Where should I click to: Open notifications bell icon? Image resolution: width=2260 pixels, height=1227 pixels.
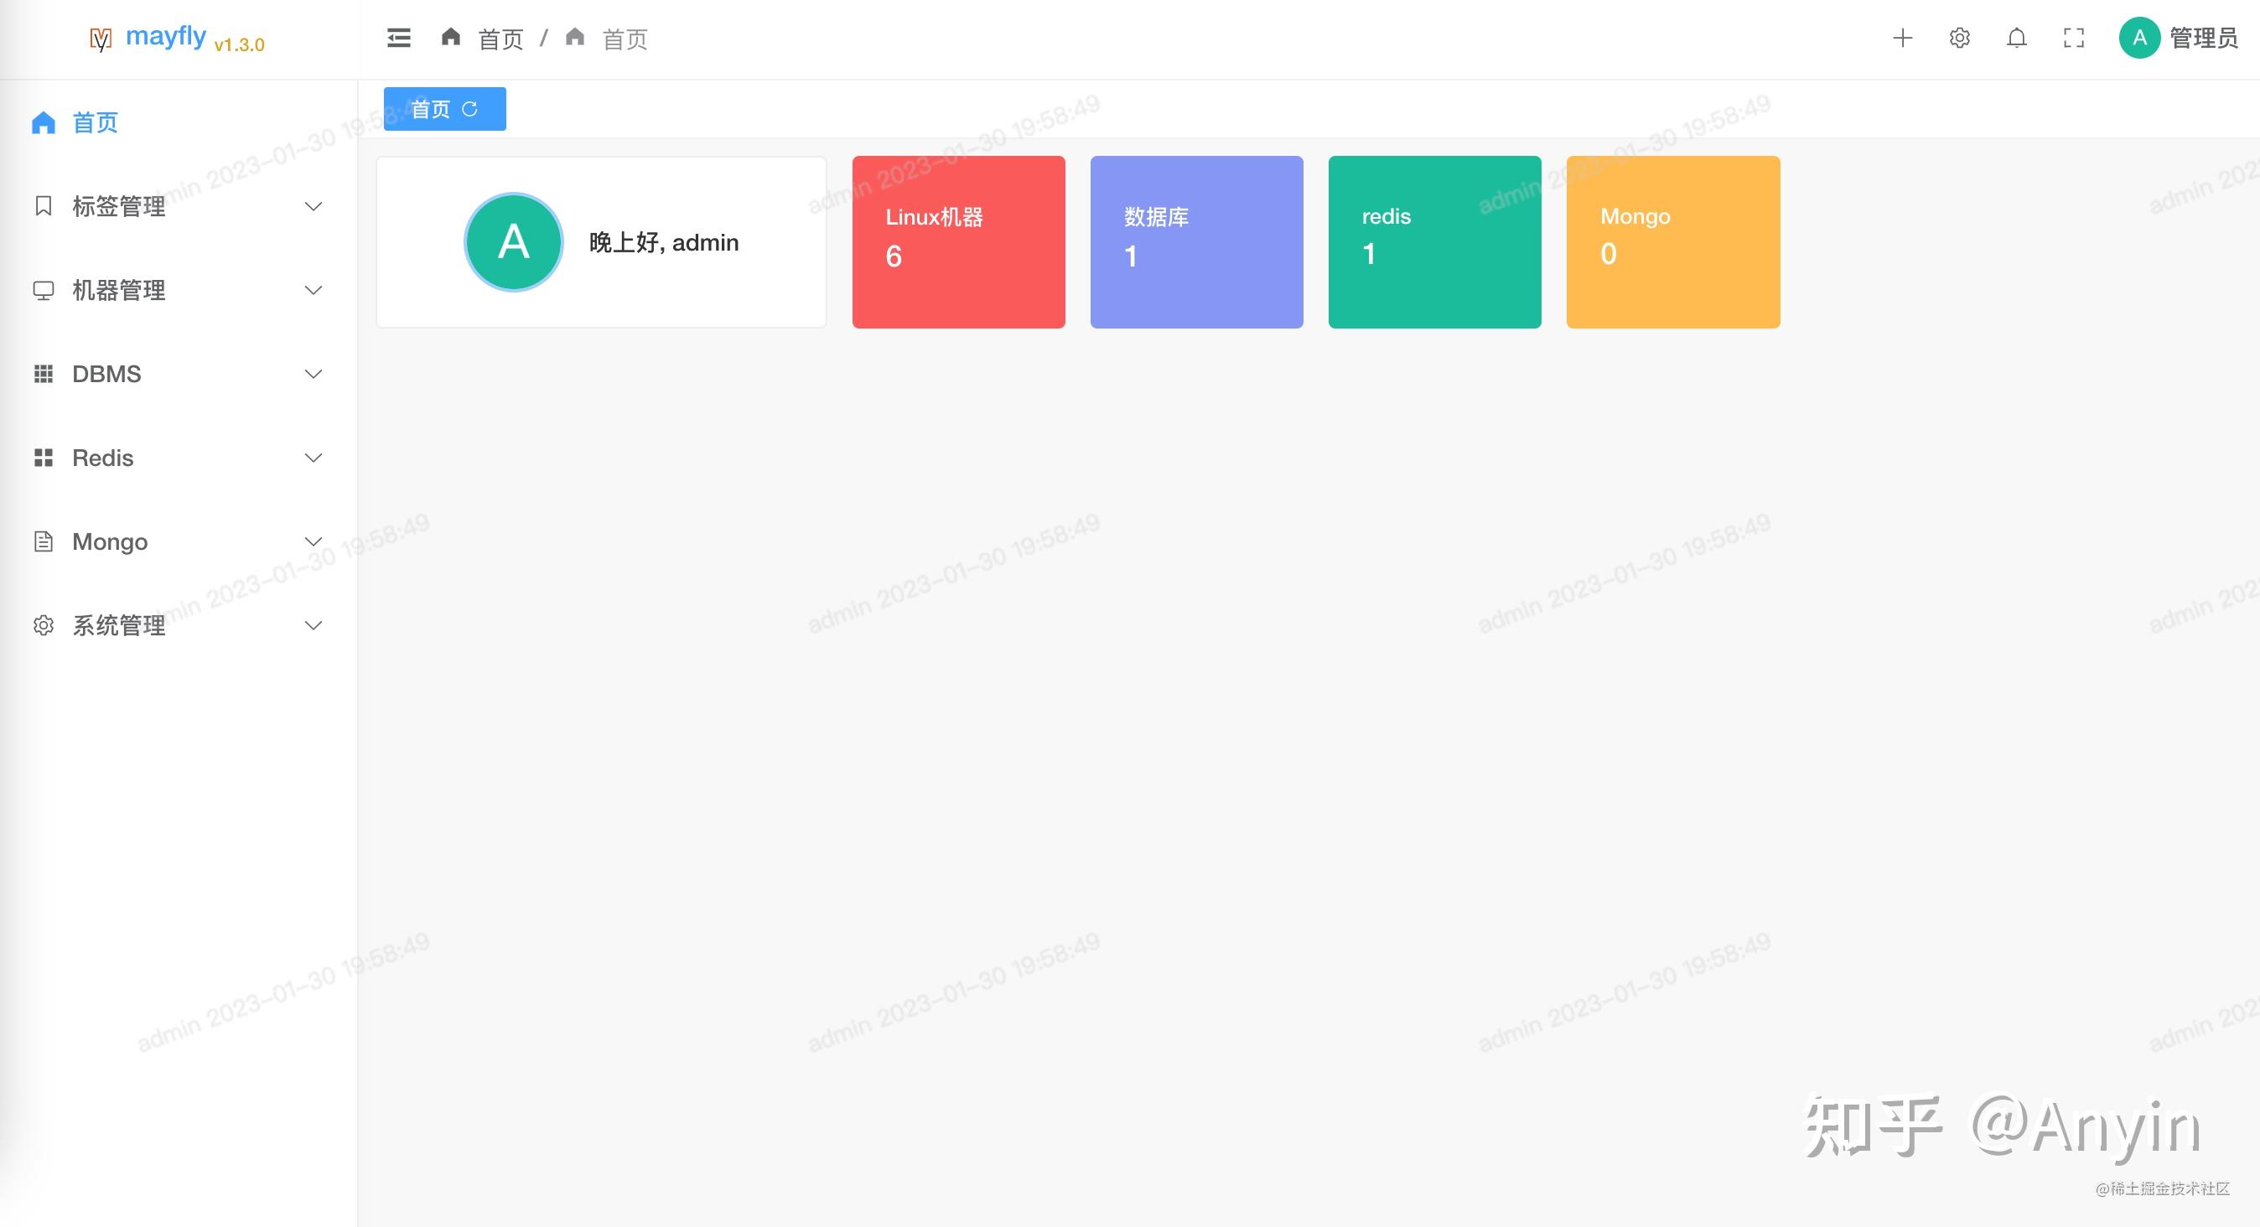pyautogui.click(x=2016, y=38)
